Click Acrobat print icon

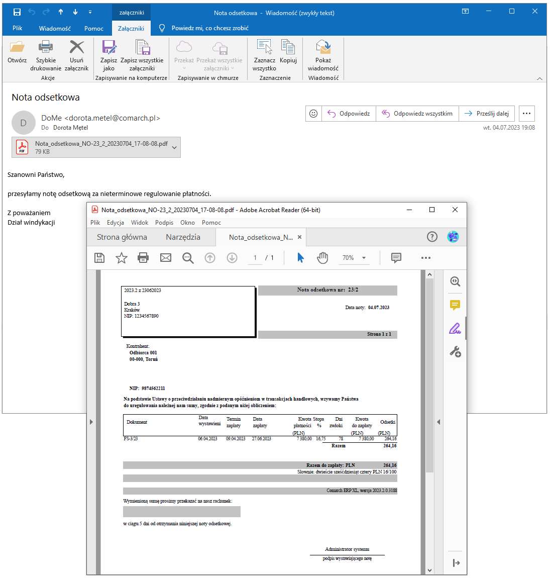click(x=143, y=258)
